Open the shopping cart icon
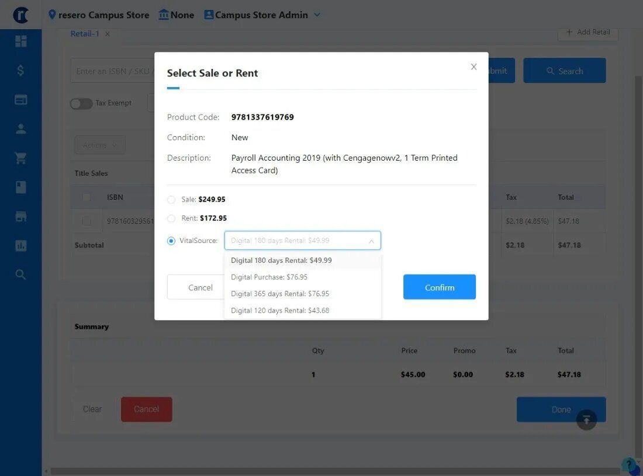The height and width of the screenshot is (476, 643). coord(20,158)
